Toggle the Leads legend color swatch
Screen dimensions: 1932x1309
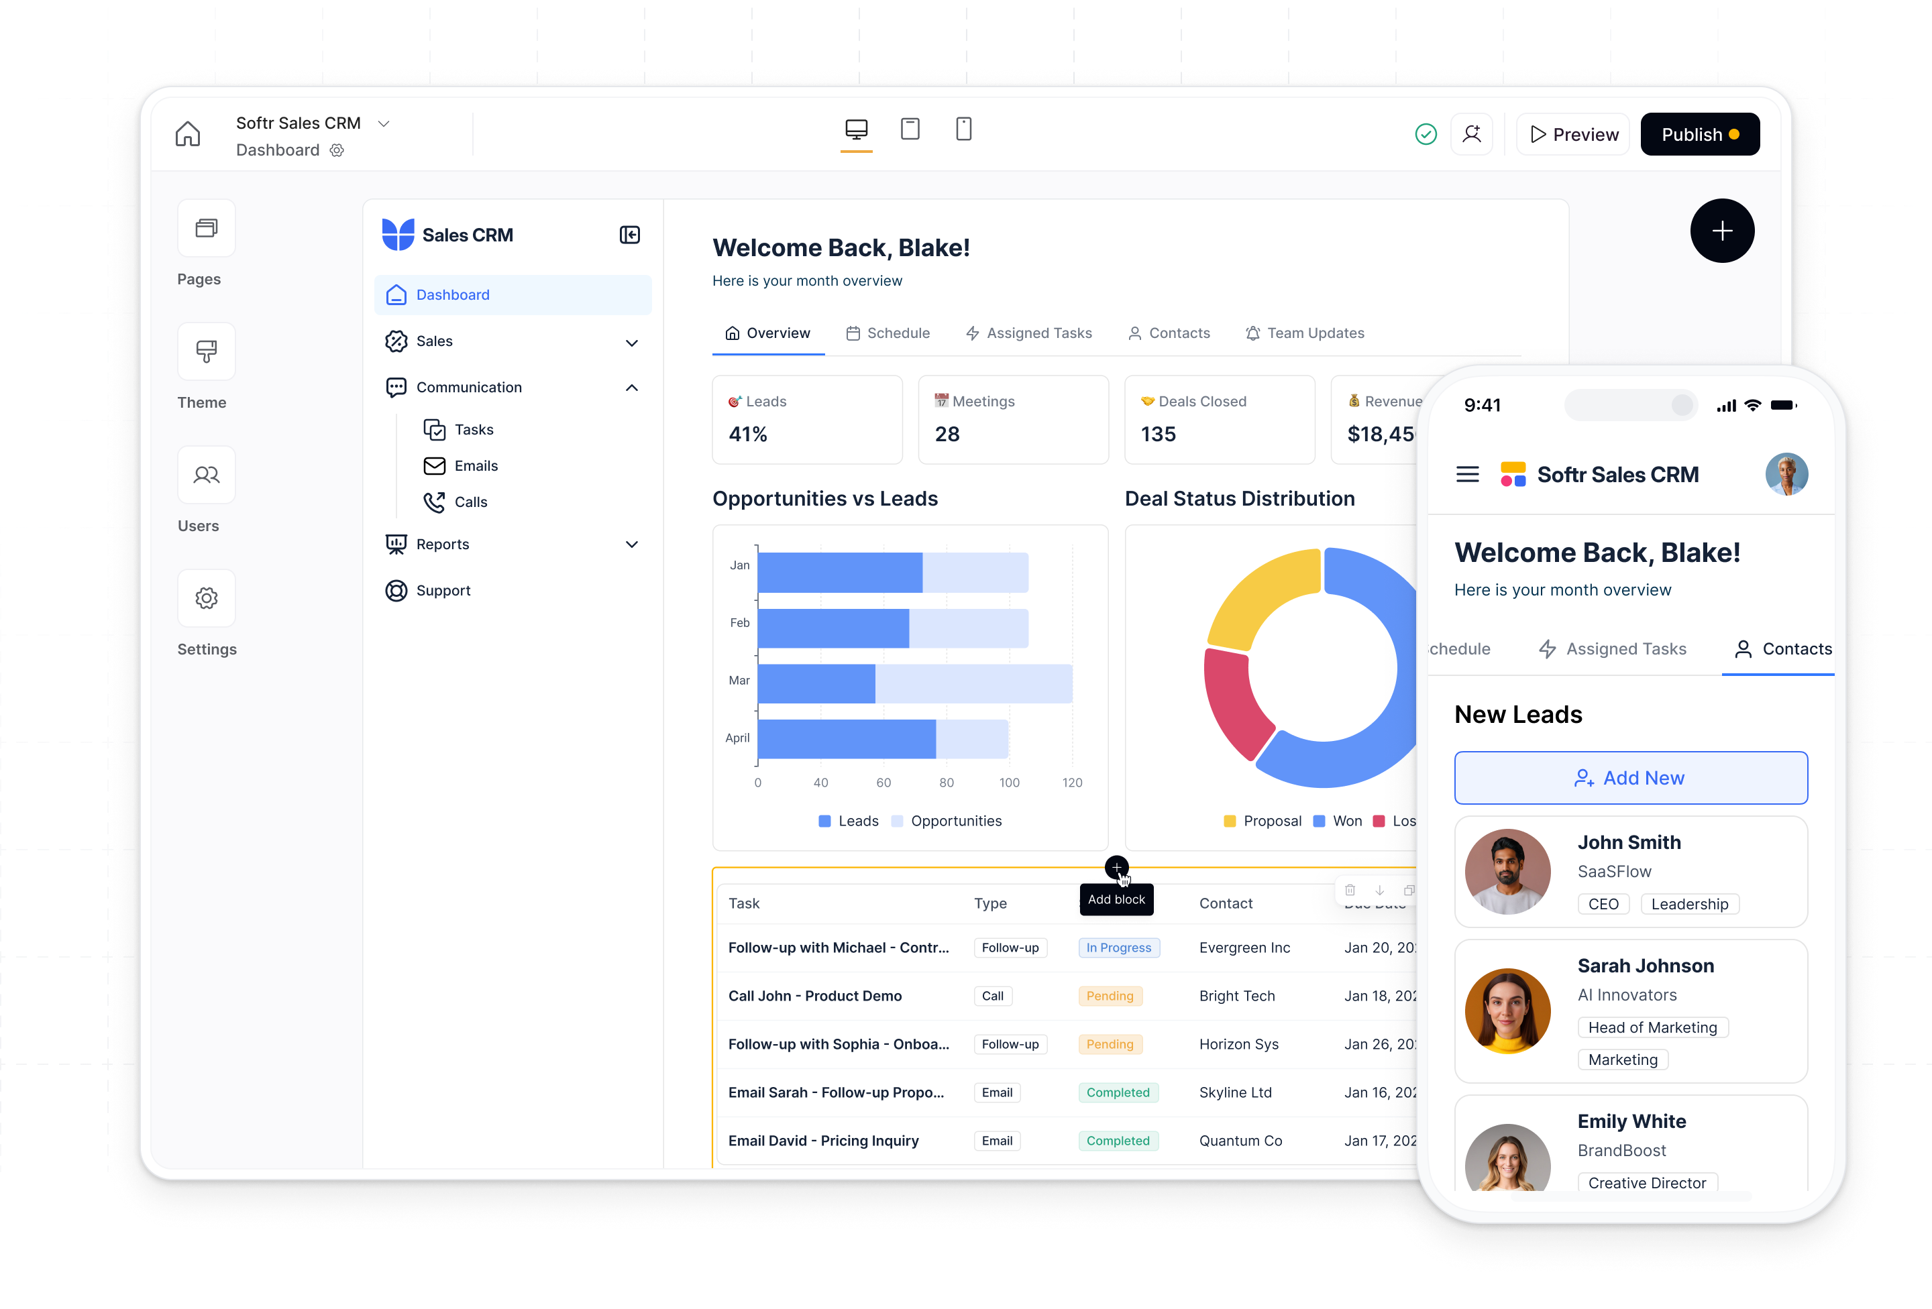pos(824,821)
